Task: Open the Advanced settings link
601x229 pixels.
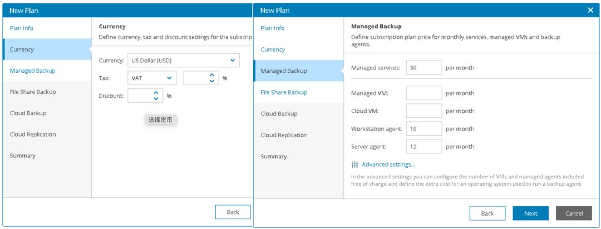Action: [x=388, y=165]
